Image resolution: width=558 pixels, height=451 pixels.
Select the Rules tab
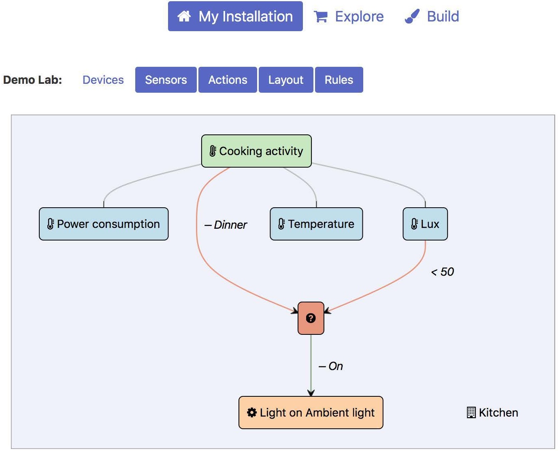pyautogui.click(x=339, y=80)
